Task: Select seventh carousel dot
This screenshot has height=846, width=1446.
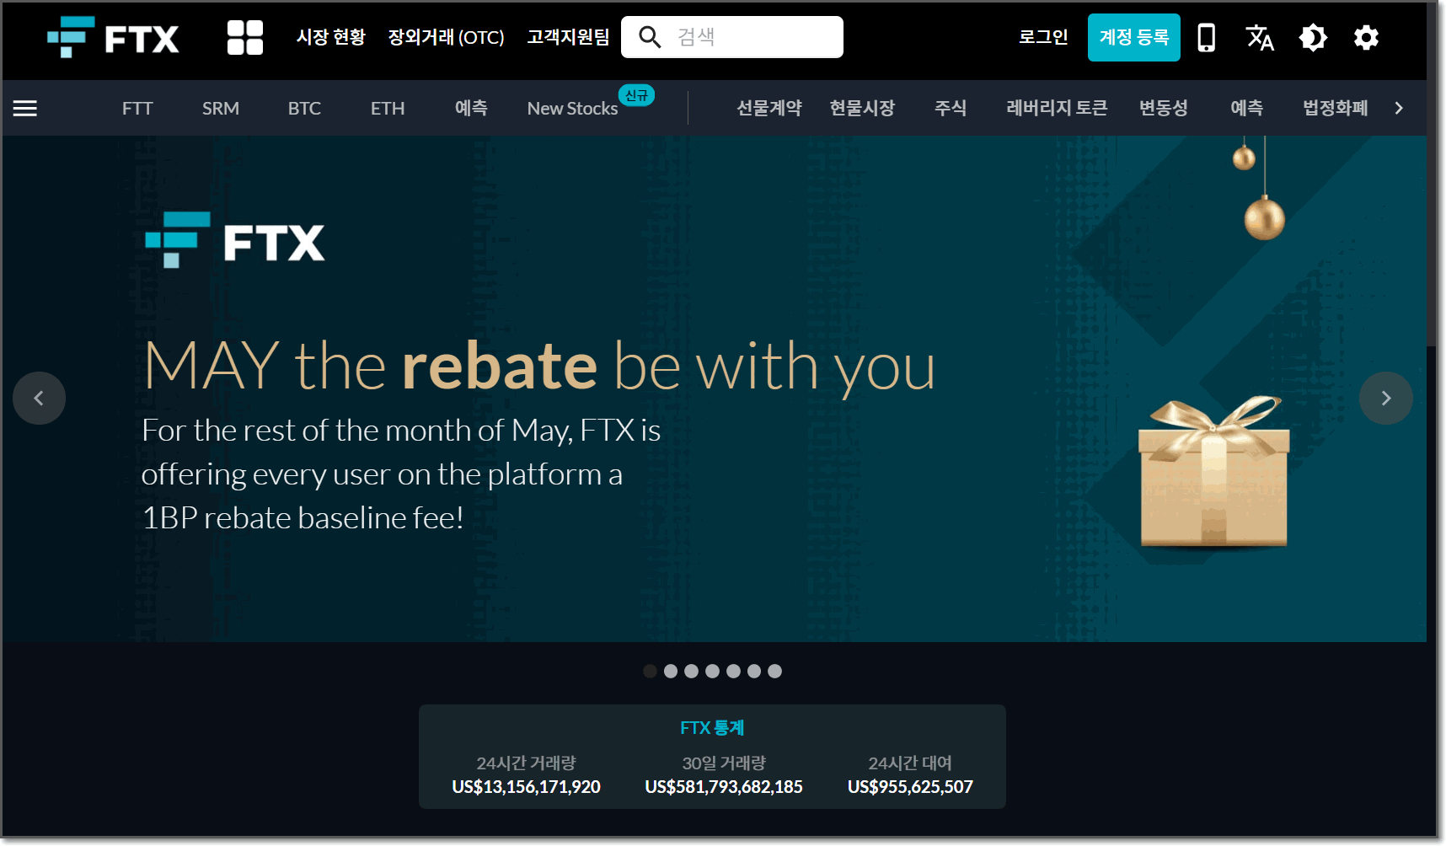Action: 774,671
